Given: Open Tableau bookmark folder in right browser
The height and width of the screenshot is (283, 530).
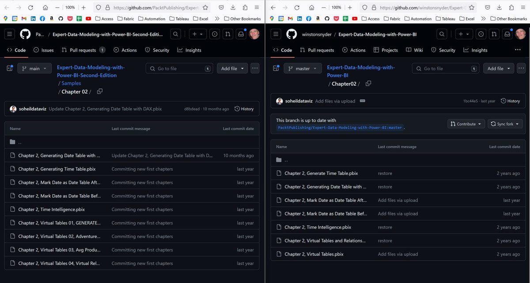Looking at the screenshot, I should click(x=445, y=19).
